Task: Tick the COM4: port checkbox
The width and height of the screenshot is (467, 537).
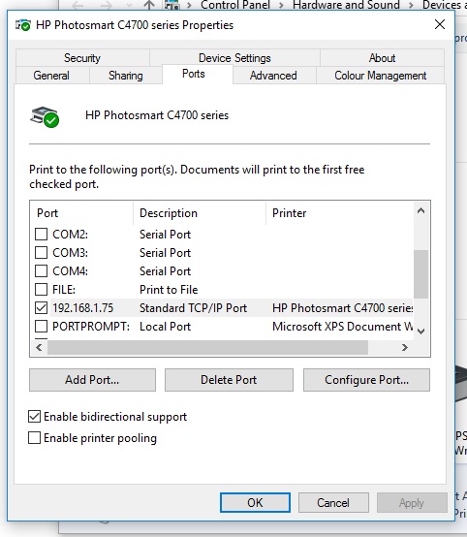Action: coord(42,271)
